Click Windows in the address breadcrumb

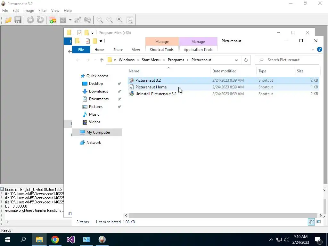127,60
